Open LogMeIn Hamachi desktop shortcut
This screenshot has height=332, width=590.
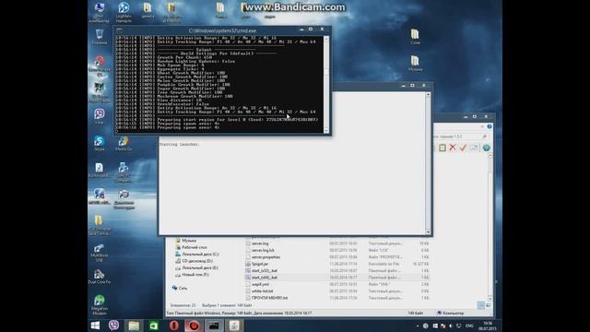124,12
